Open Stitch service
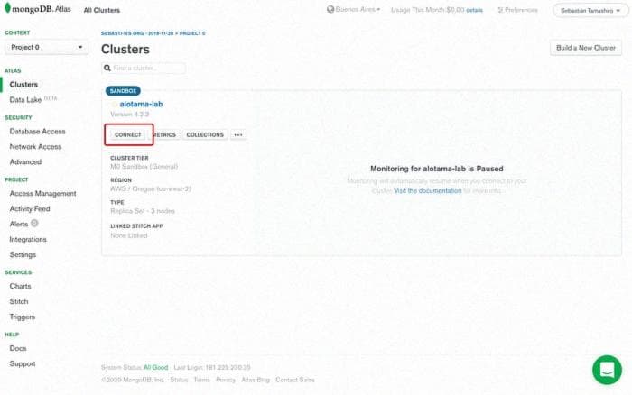Screen dimensions: 632x395 click(19, 301)
